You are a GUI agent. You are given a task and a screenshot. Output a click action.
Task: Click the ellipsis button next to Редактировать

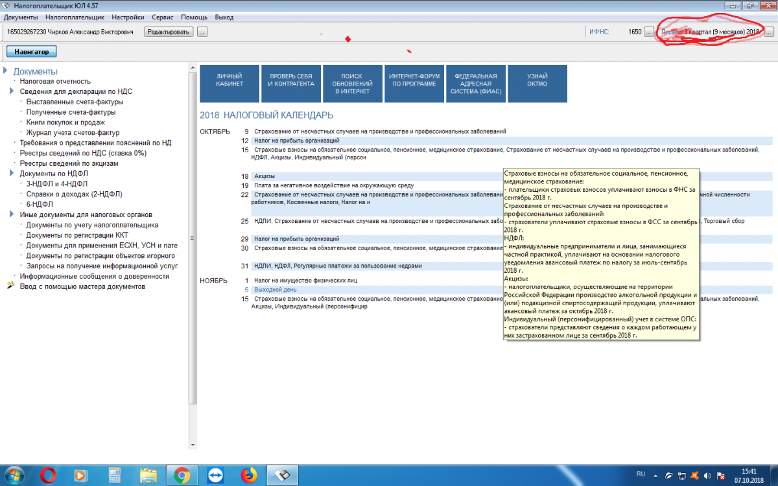[x=202, y=32]
